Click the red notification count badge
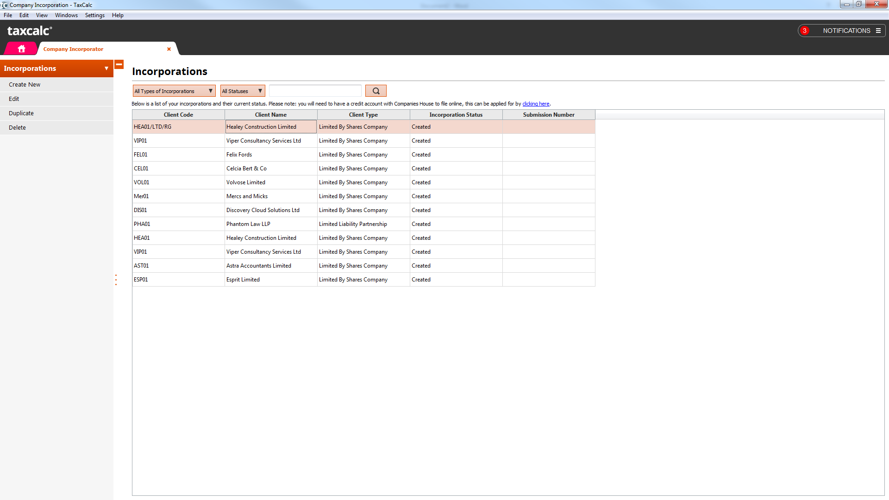 click(805, 31)
